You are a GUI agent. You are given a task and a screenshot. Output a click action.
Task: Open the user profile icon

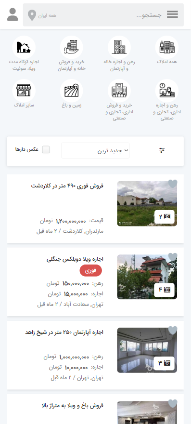(x=13, y=14)
